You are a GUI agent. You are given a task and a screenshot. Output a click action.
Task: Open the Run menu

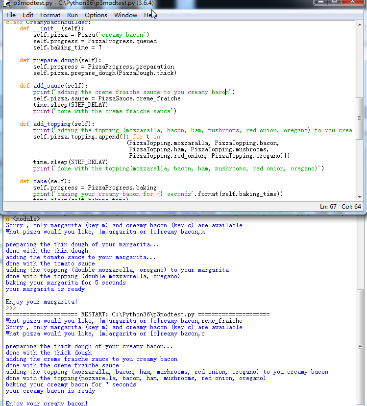coord(73,15)
